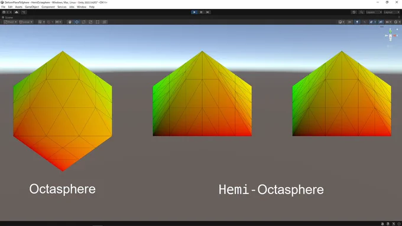This screenshot has height=226, width=402.
Task: Click the cloud services icon
Action: point(17,12)
